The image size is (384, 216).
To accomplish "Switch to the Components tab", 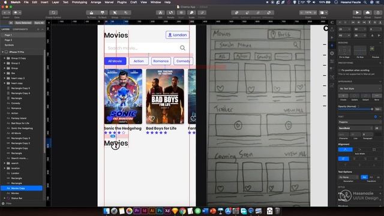I will point(20,29).
